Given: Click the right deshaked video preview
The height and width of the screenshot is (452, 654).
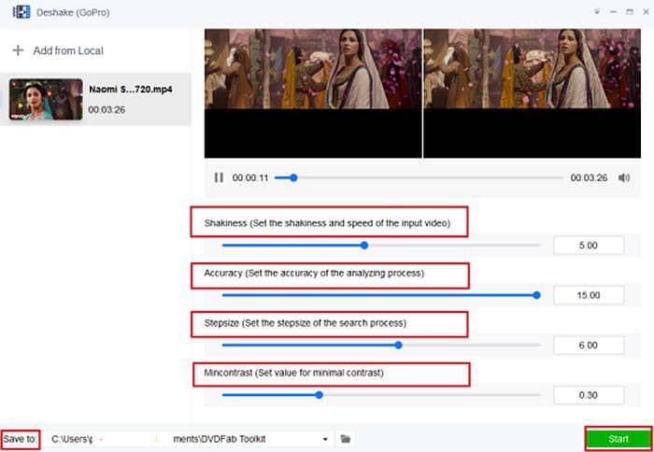Looking at the screenshot, I should pyautogui.click(x=533, y=93).
